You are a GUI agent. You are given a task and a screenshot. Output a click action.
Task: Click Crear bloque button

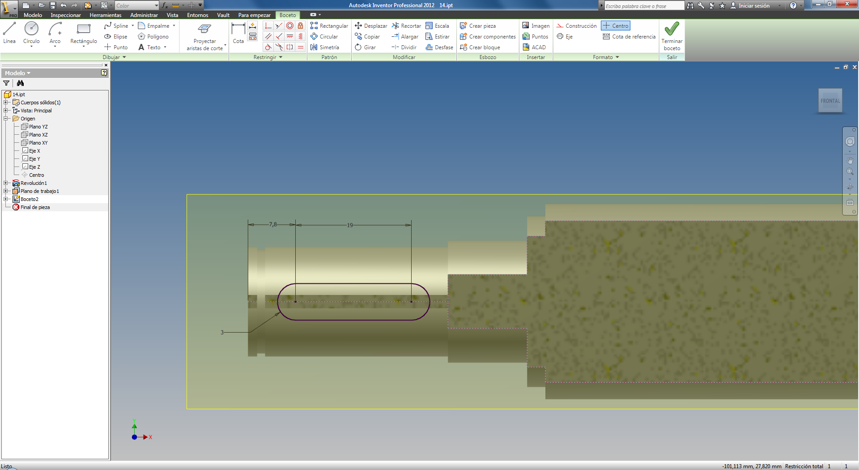(x=480, y=47)
